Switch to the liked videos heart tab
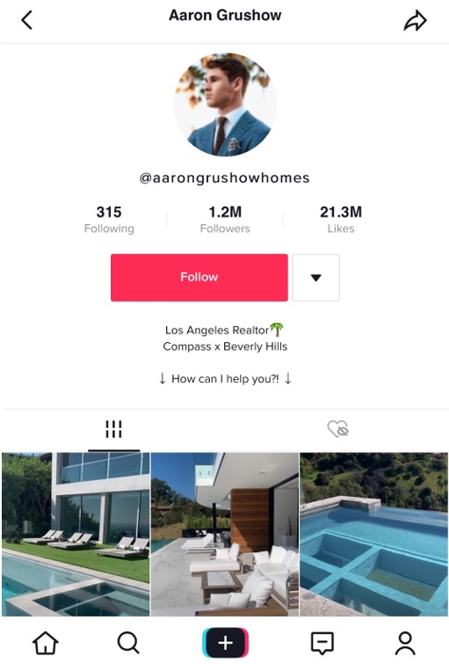The height and width of the screenshot is (664, 449). (337, 428)
